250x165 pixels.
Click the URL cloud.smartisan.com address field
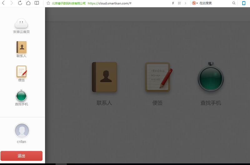click(x=110, y=3)
